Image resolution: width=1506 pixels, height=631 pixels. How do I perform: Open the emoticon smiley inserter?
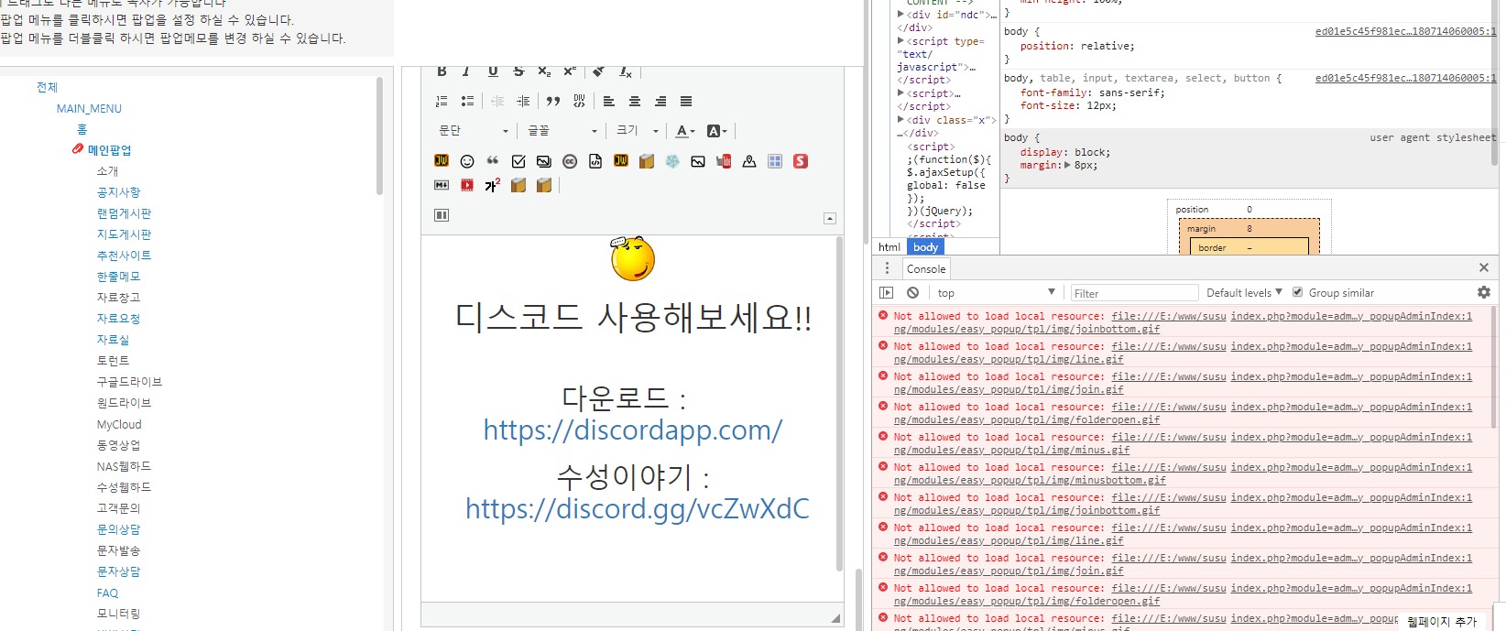(467, 161)
